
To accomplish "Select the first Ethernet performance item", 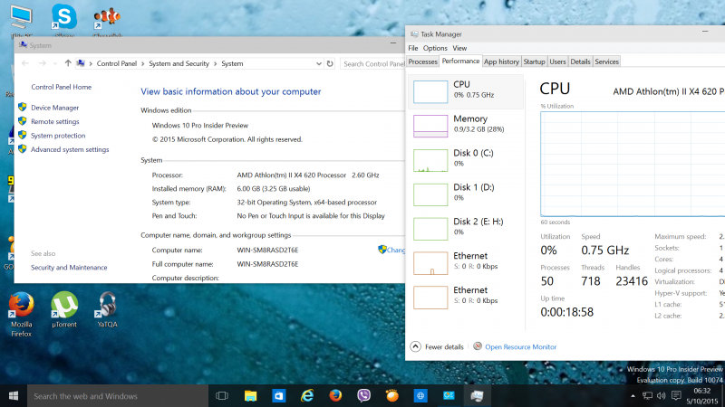I will click(x=466, y=262).
